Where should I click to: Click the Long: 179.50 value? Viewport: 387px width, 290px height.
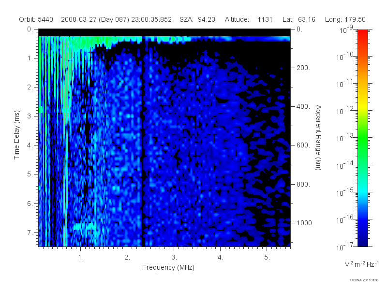coord(345,19)
